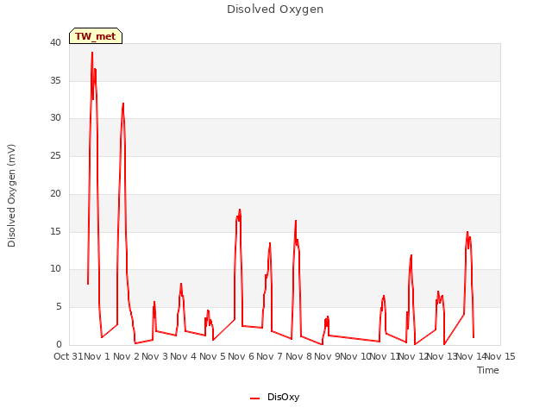This screenshot has height=414, width=552.
Task: Click the second peak near 32 mV
Action: tap(123, 103)
